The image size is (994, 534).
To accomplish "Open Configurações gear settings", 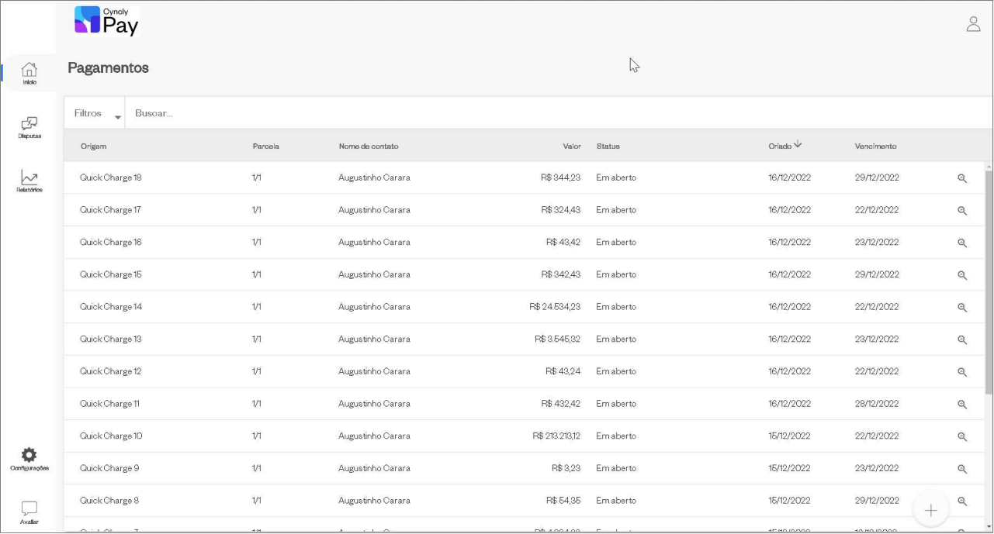I will 29,459.
